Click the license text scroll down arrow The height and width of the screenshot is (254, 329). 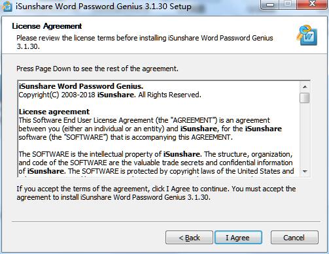[305, 172]
